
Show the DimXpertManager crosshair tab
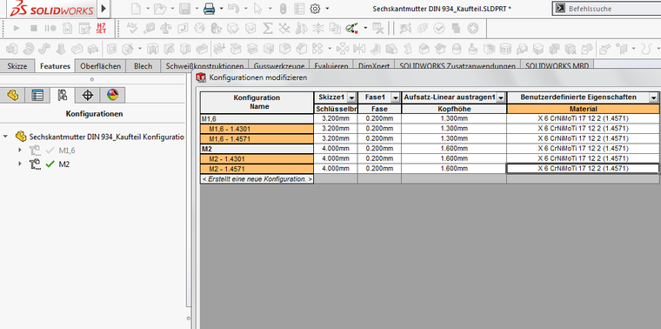[x=87, y=96]
